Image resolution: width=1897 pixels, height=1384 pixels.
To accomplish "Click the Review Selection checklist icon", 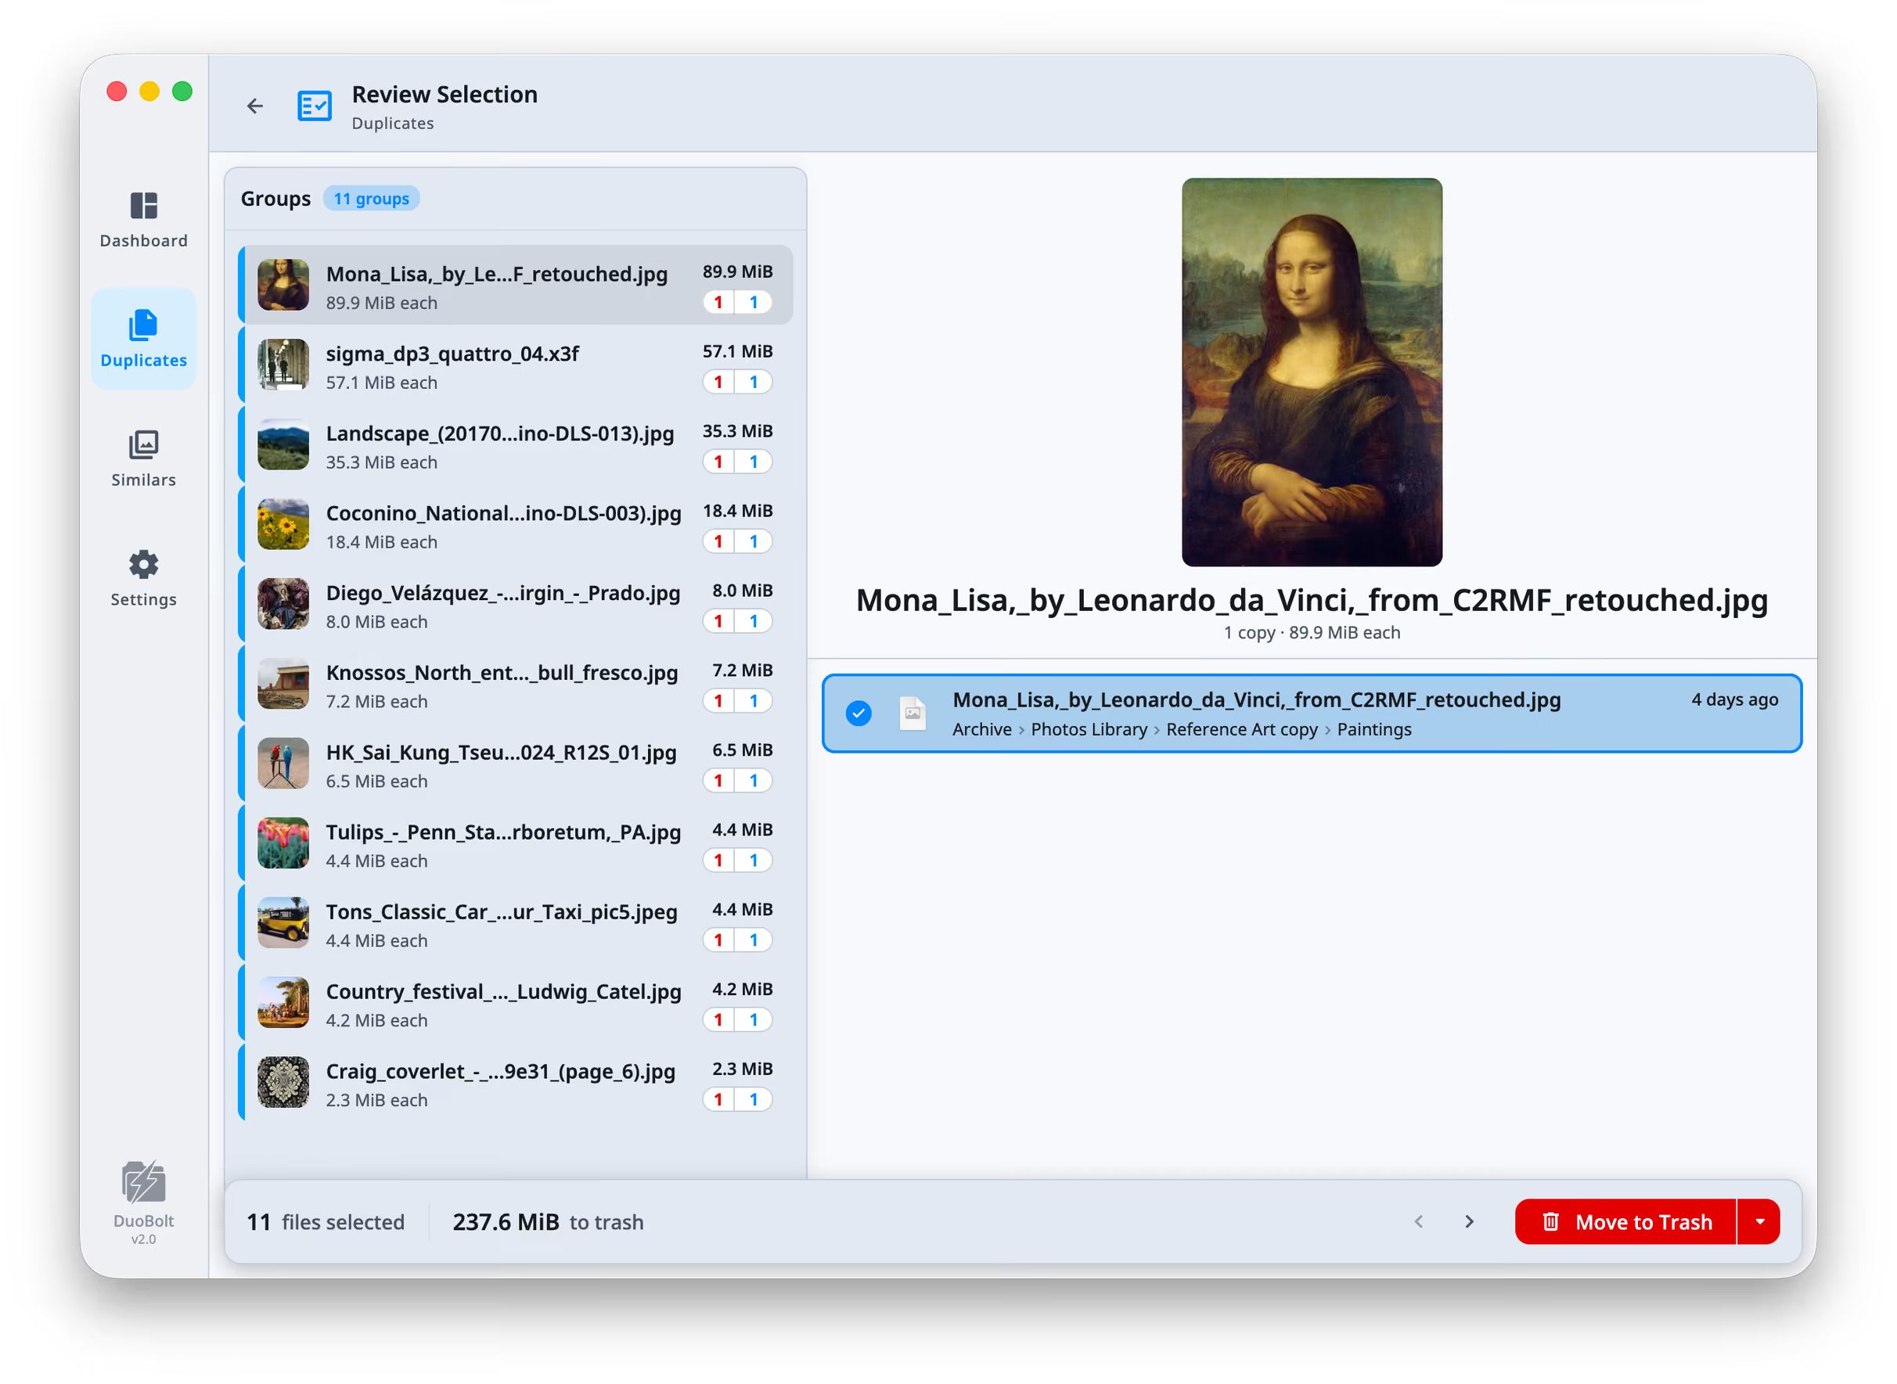I will [315, 106].
